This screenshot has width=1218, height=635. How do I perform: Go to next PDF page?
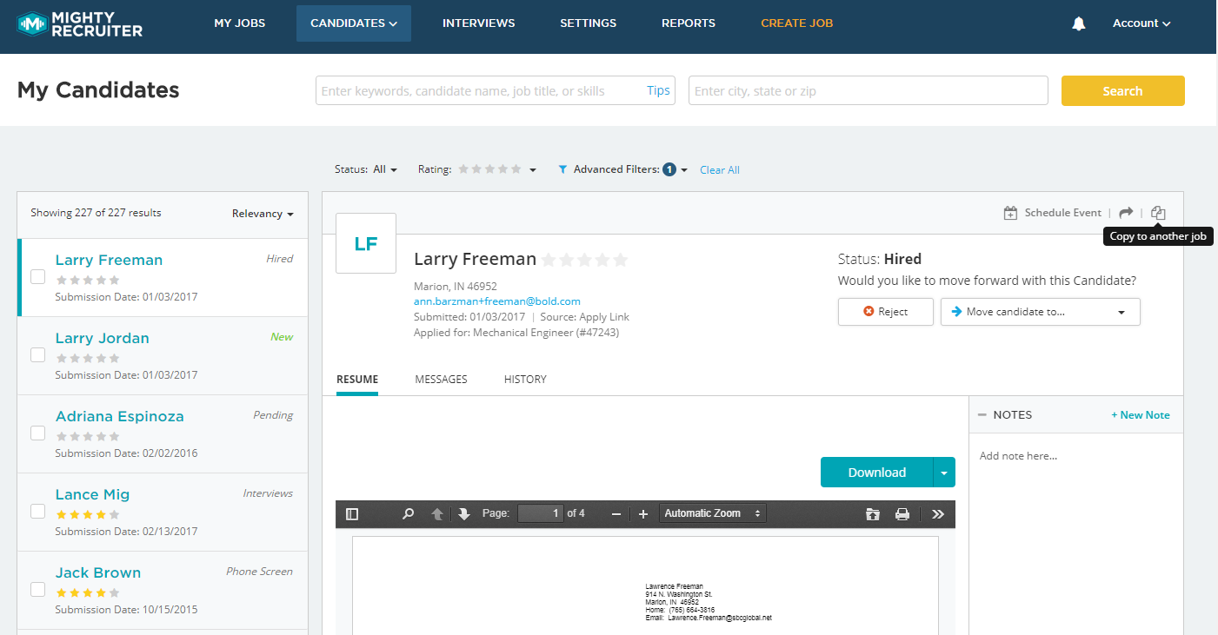(x=464, y=513)
